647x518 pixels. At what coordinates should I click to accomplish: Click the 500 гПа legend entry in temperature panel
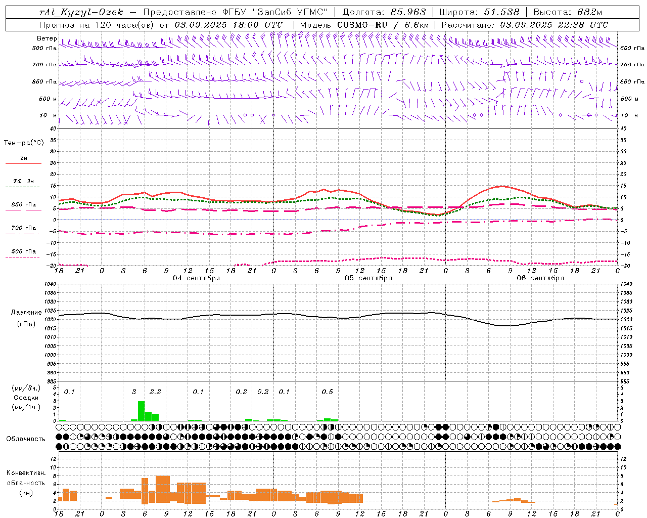(x=23, y=251)
